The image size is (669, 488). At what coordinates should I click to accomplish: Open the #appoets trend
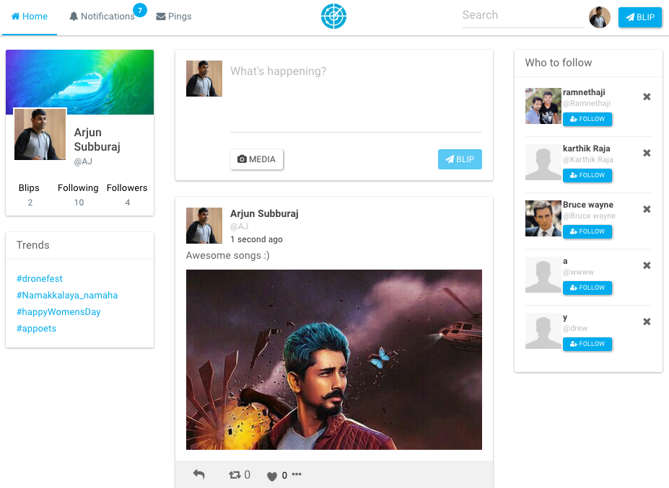[36, 329]
